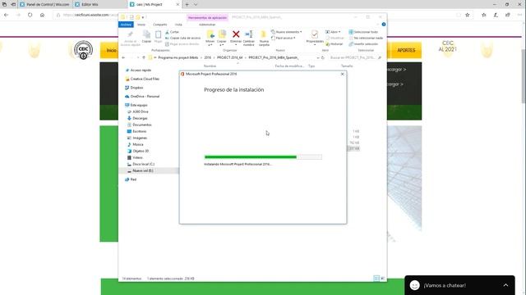Viewport: 526px width, 295px height.
Task: Click the Cortar scissors option
Action: click(172, 32)
